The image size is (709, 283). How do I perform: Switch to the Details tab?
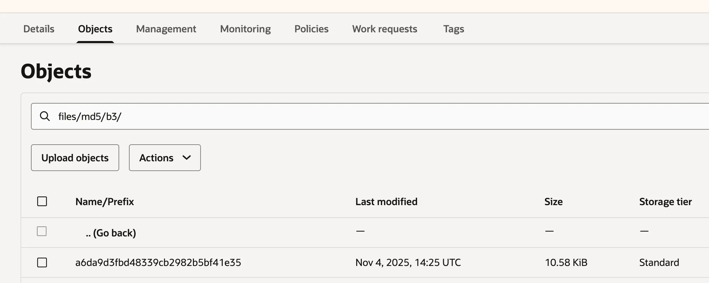39,29
